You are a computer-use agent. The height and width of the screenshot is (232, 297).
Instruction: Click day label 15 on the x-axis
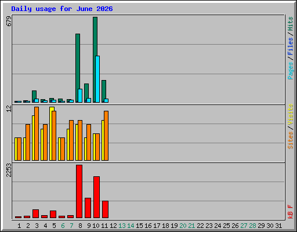139,226
